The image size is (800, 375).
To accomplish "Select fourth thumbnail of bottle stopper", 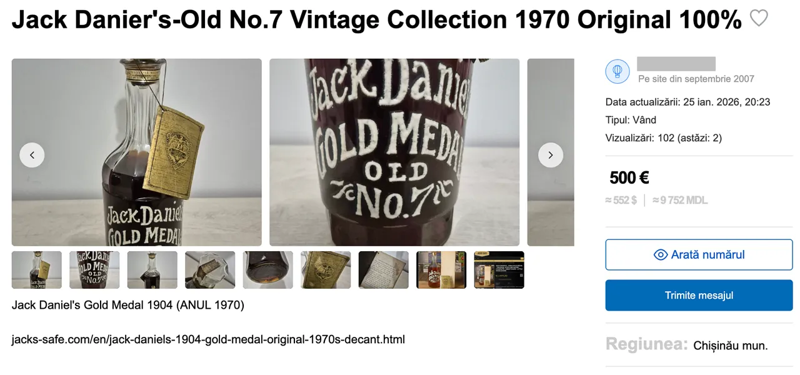I will pos(210,270).
